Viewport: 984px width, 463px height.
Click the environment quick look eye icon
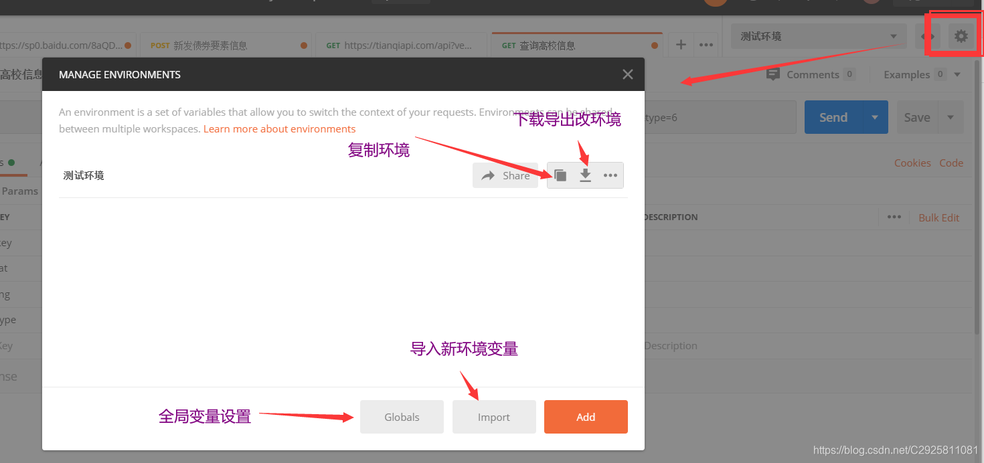click(x=928, y=36)
